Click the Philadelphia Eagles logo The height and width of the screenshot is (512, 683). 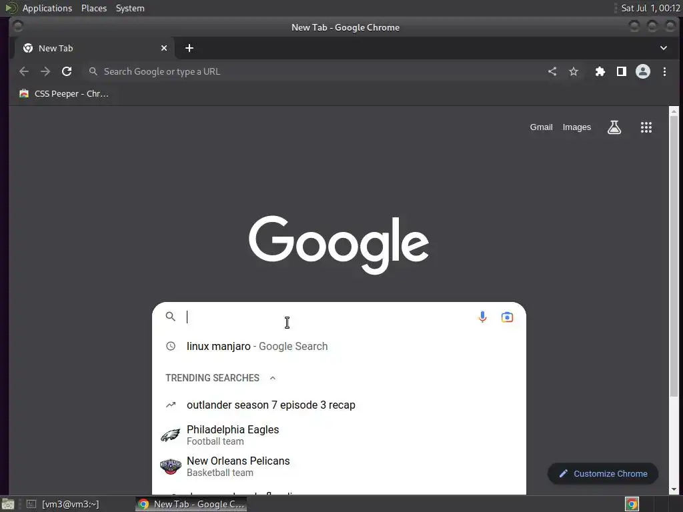coord(170,435)
